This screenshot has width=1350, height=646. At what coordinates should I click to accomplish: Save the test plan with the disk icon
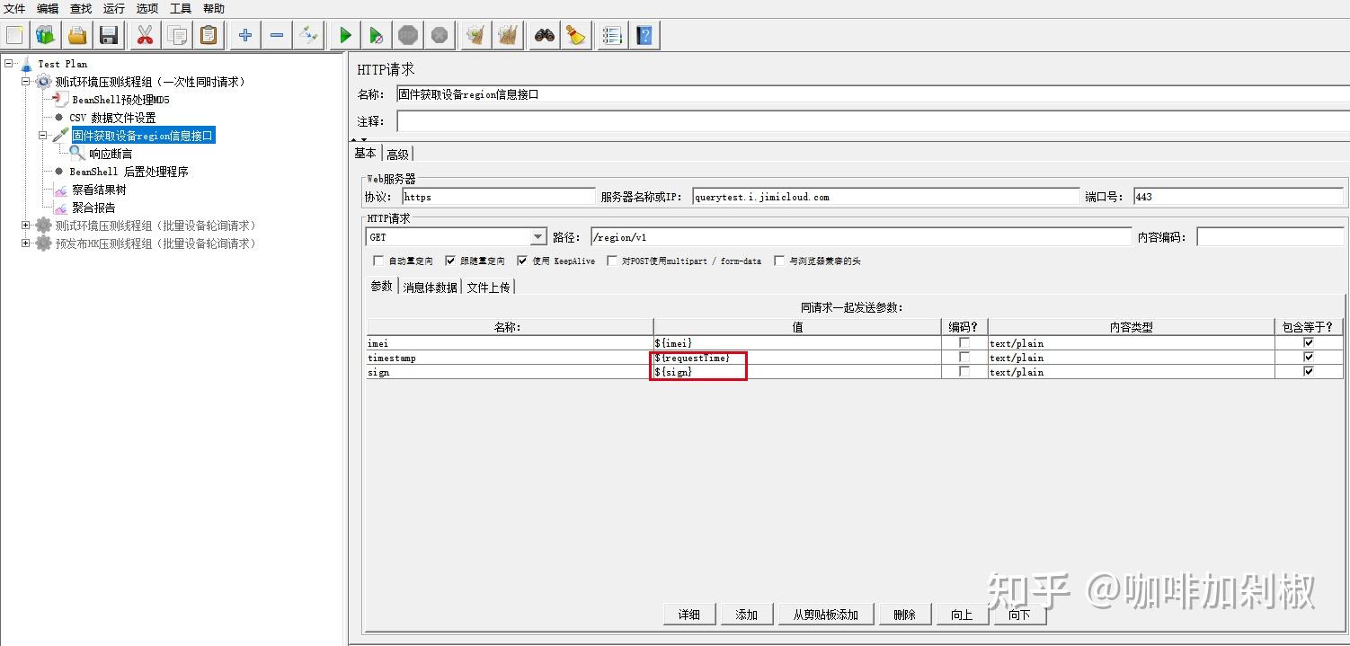[110, 34]
